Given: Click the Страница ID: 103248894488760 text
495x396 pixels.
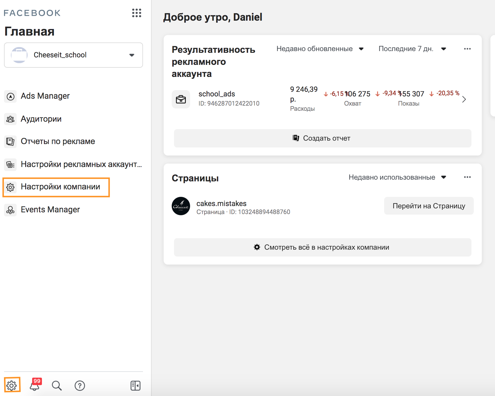Looking at the screenshot, I should pyautogui.click(x=243, y=212).
